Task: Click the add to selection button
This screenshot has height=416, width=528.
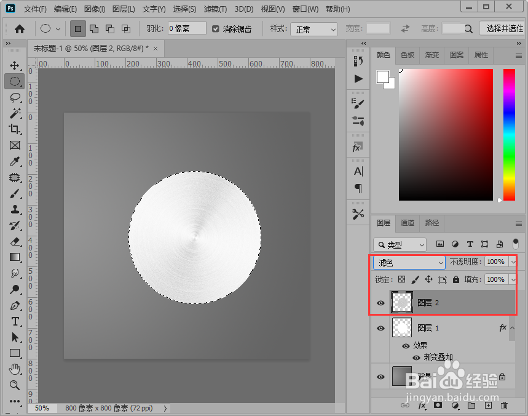Action: click(x=94, y=29)
